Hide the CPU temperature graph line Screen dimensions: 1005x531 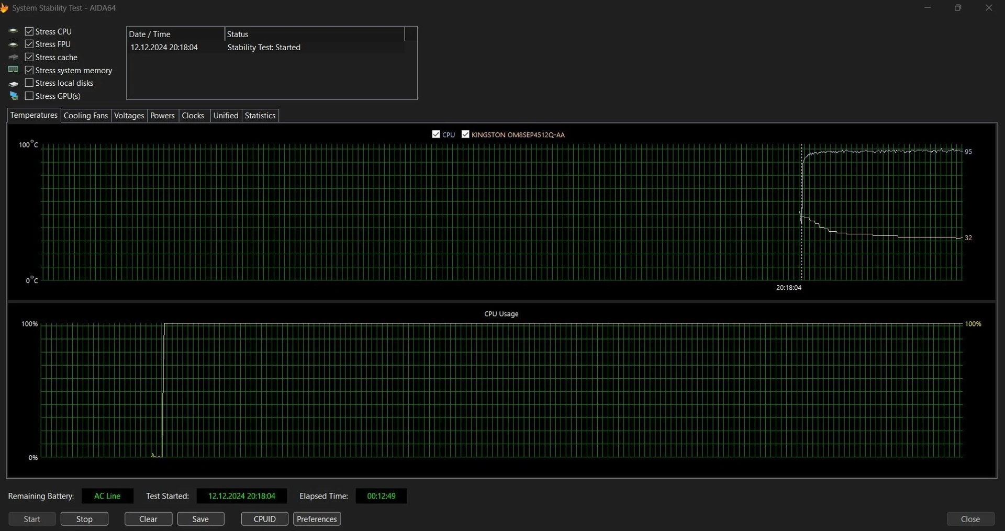(436, 134)
